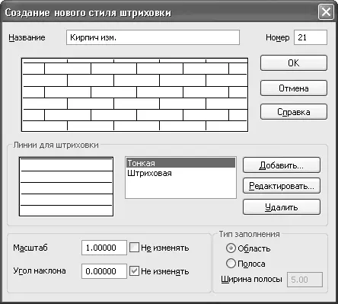Click the Отмена button
Viewport: 338px width, 304px height.
click(x=294, y=88)
